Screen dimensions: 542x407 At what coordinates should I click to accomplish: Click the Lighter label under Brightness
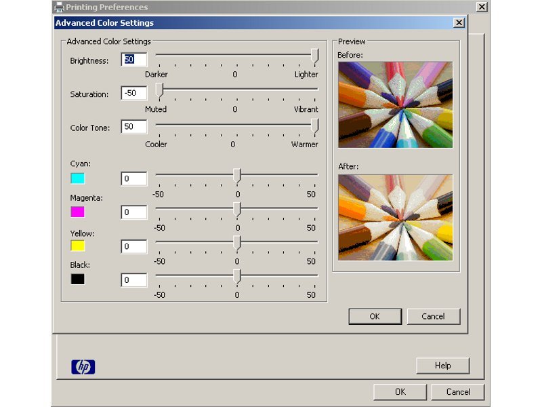click(x=306, y=75)
